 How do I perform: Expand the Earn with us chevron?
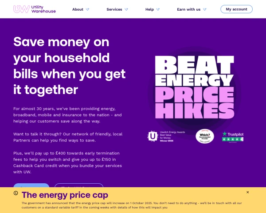coord(204,9)
